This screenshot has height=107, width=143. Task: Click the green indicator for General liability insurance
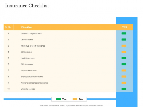pyautogui.click(x=124, y=33)
